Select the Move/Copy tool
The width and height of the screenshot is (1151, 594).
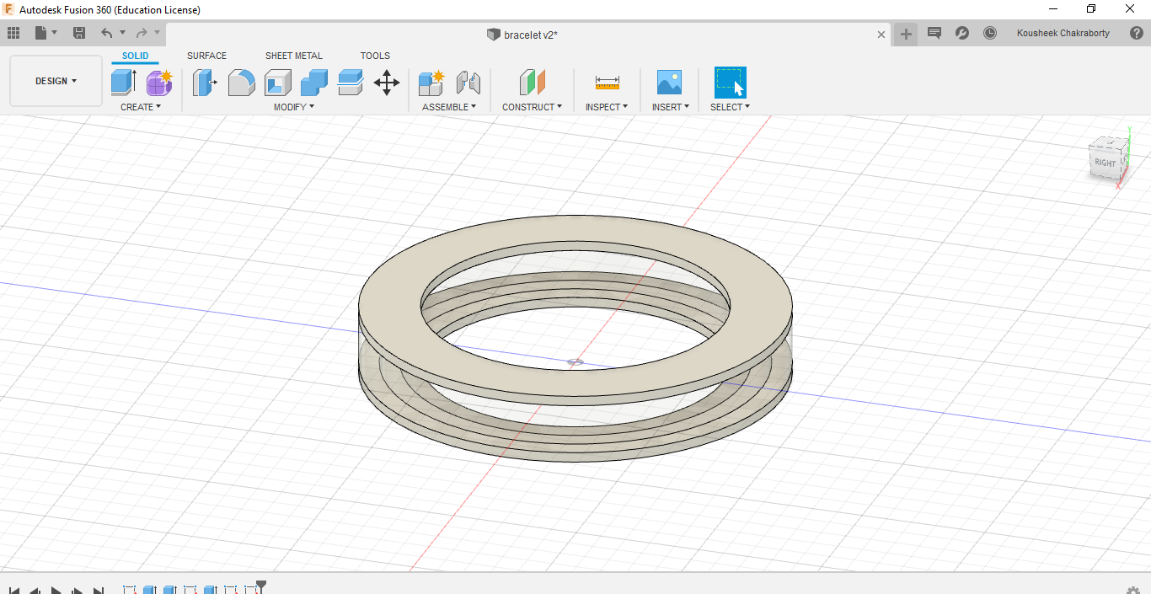click(386, 82)
